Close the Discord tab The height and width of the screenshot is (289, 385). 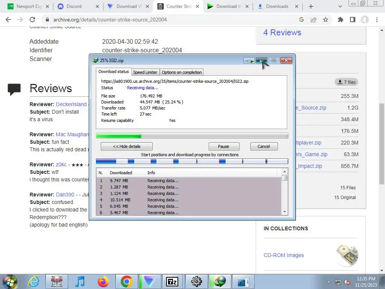(x=97, y=6)
